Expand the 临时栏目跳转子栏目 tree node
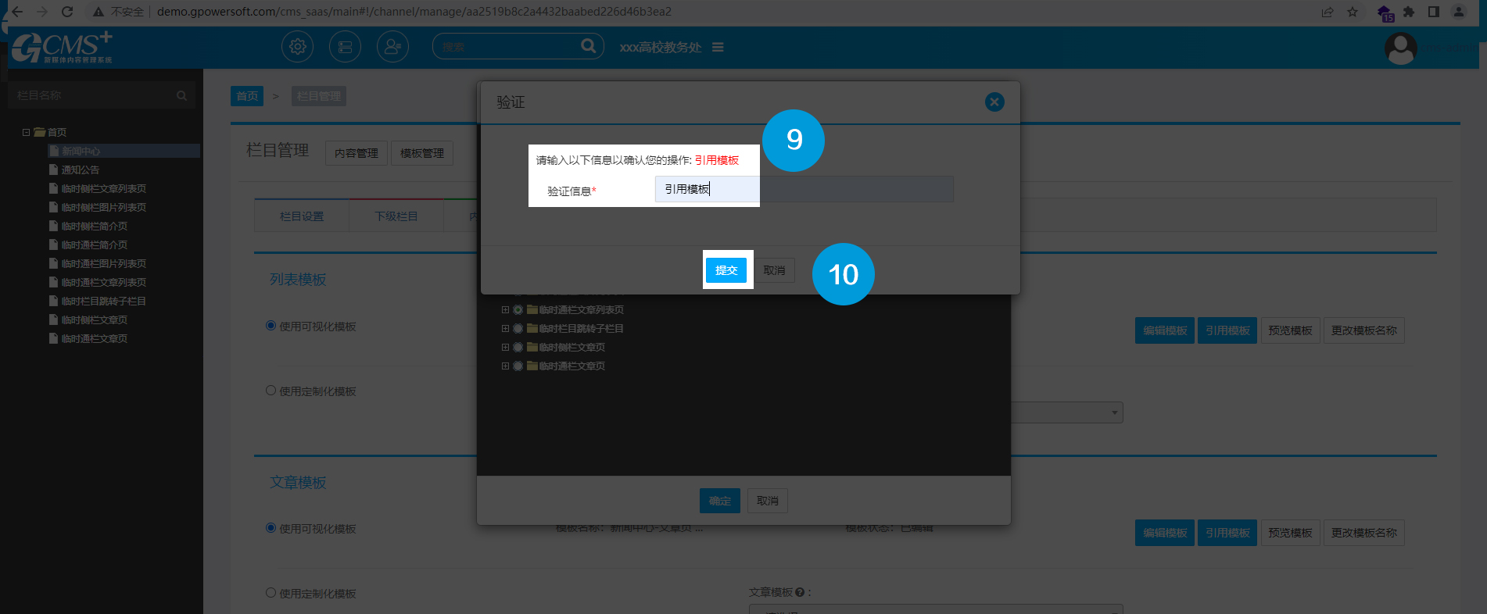 [x=505, y=329]
